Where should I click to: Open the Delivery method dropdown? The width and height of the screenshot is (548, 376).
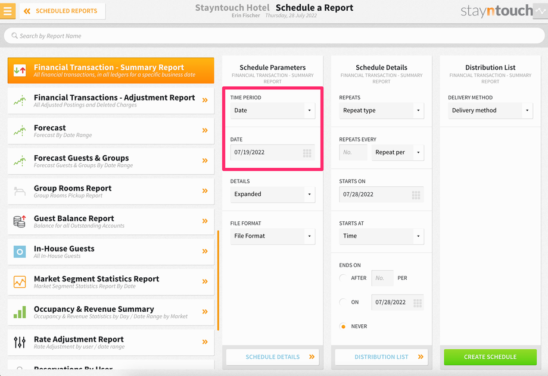490,110
